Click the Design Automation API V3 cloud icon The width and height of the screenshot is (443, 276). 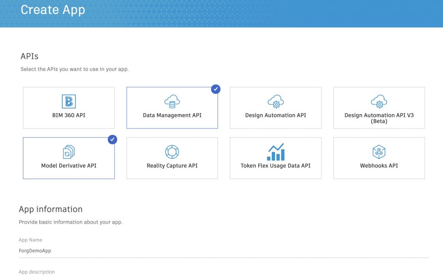point(379,101)
